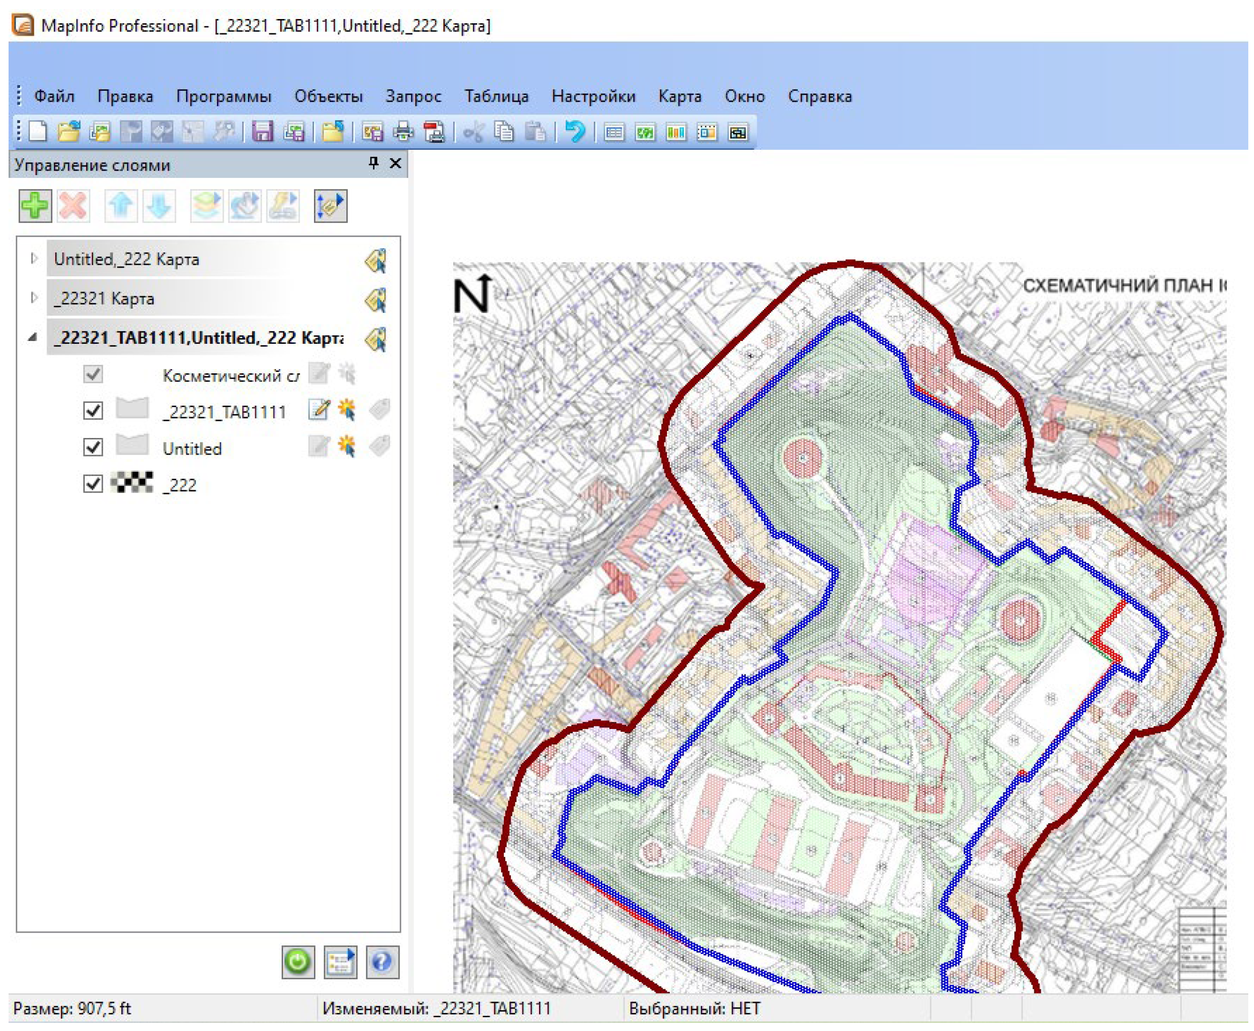Open a new Browser window from toolbar

[x=614, y=132]
